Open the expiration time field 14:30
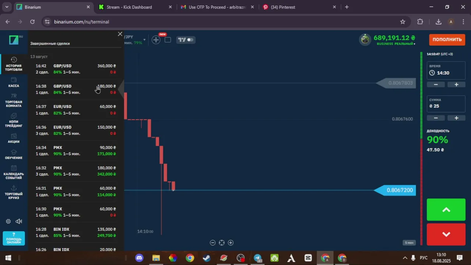 [x=446, y=71]
